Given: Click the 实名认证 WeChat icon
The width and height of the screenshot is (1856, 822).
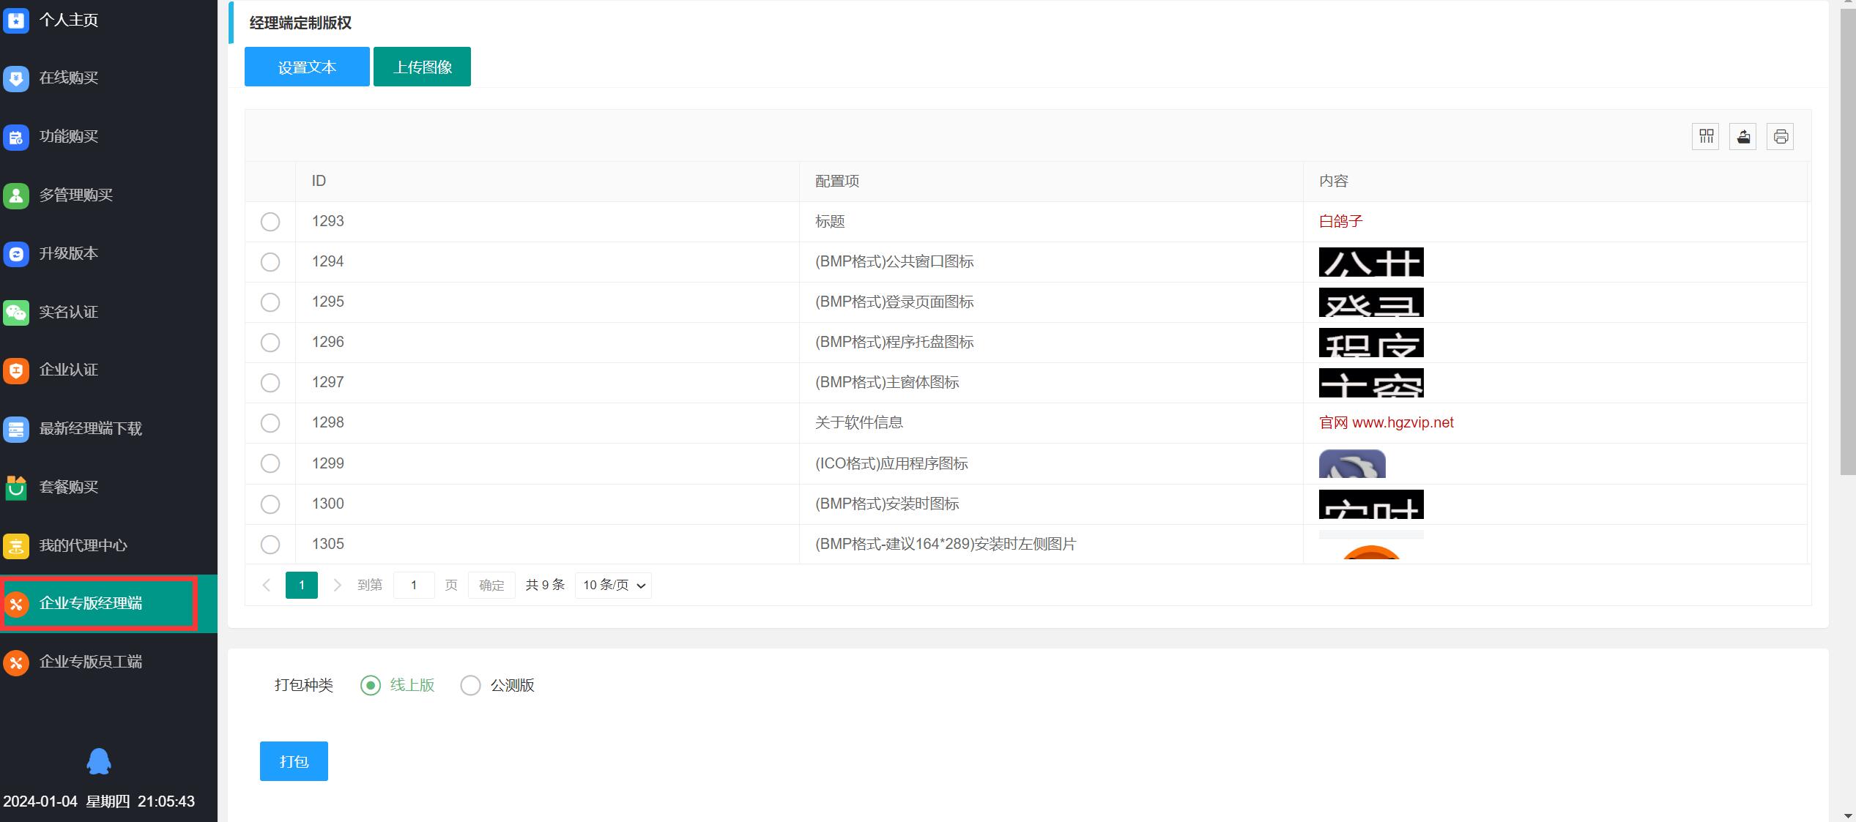Looking at the screenshot, I should (16, 312).
